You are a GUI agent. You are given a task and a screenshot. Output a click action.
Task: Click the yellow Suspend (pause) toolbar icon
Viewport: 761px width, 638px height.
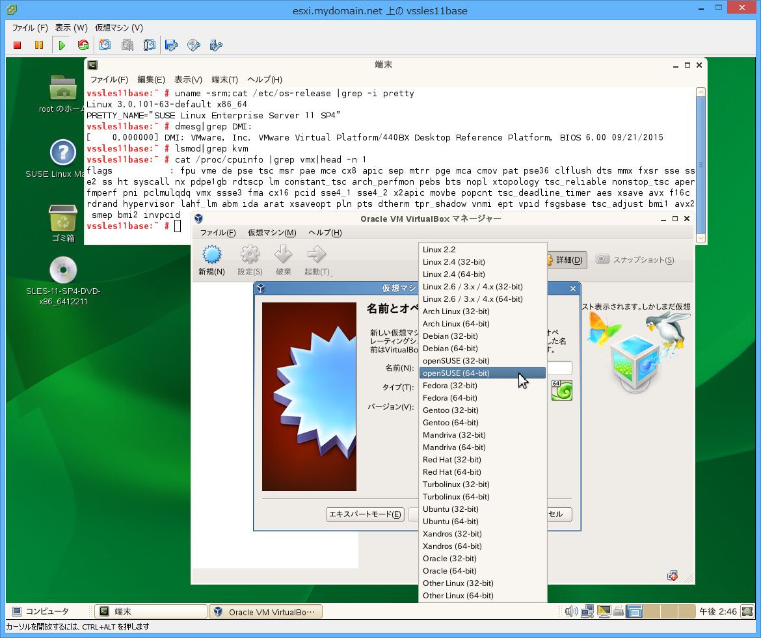[39, 45]
